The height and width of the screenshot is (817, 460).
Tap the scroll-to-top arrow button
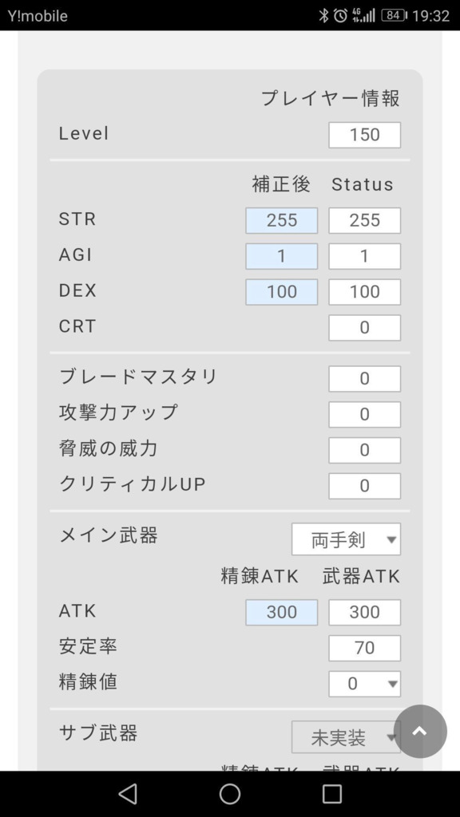[420, 731]
